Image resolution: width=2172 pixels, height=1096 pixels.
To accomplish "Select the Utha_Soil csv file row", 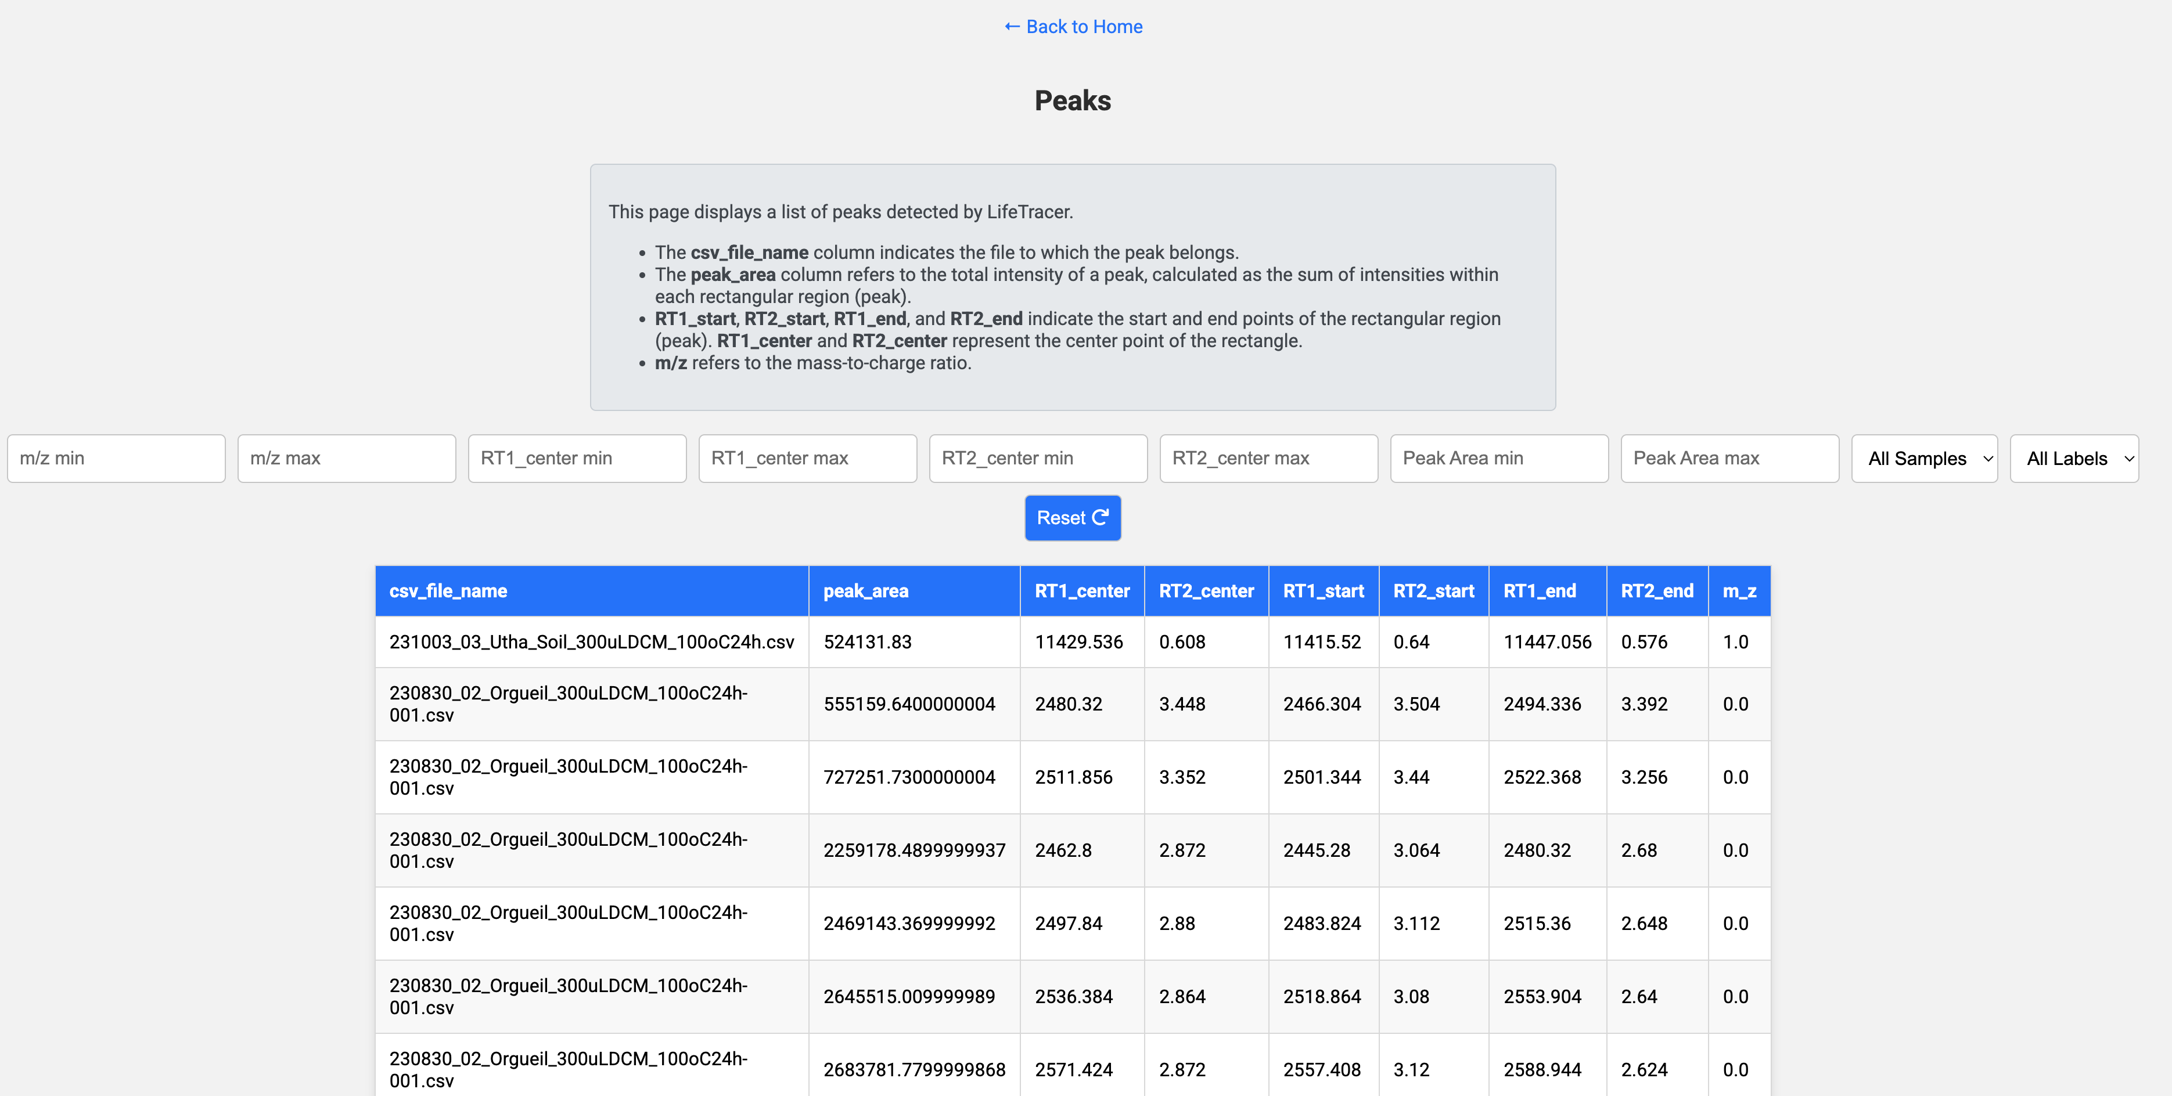I will pos(591,643).
